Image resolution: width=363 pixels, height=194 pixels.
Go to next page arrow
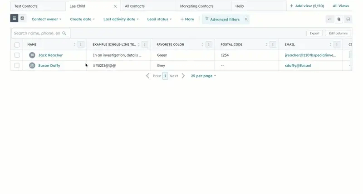coord(183,76)
